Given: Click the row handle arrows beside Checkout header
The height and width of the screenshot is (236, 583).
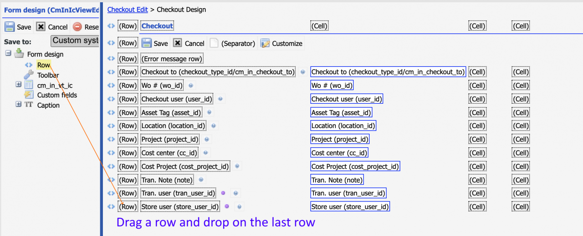Looking at the screenshot, I should click(x=111, y=26).
